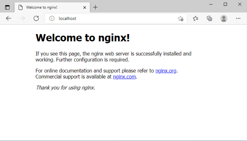The image size is (247, 141).
Task: Add this page to favorites star
Action: (180, 19)
